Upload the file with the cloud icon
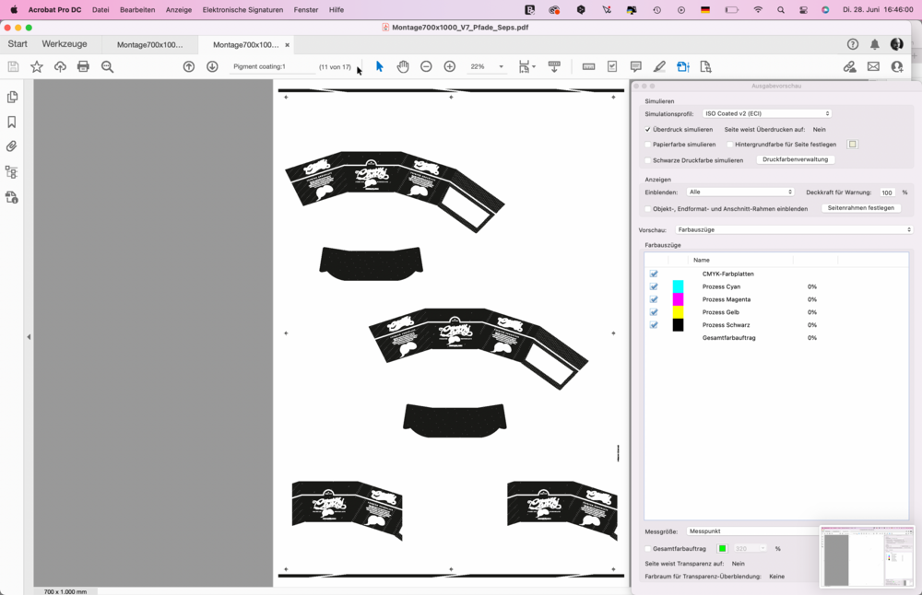 pos(60,67)
